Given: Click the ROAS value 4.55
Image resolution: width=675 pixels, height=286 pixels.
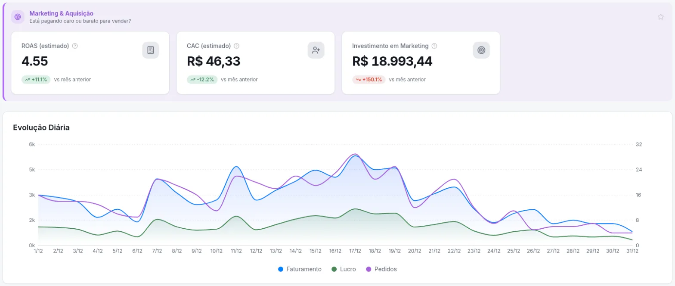Looking at the screenshot, I should pos(35,62).
